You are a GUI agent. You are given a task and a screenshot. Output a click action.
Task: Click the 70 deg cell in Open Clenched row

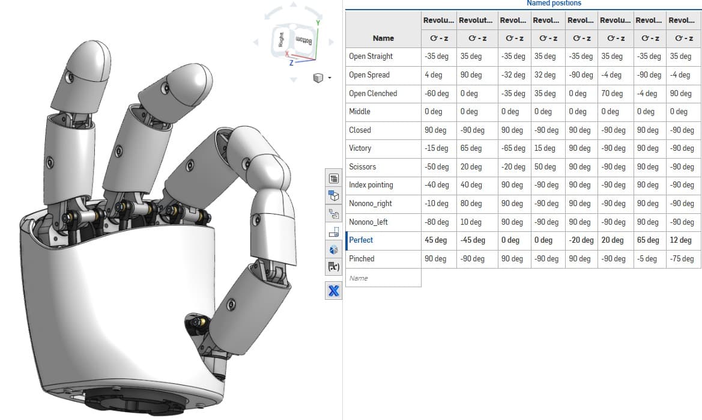[616, 94]
